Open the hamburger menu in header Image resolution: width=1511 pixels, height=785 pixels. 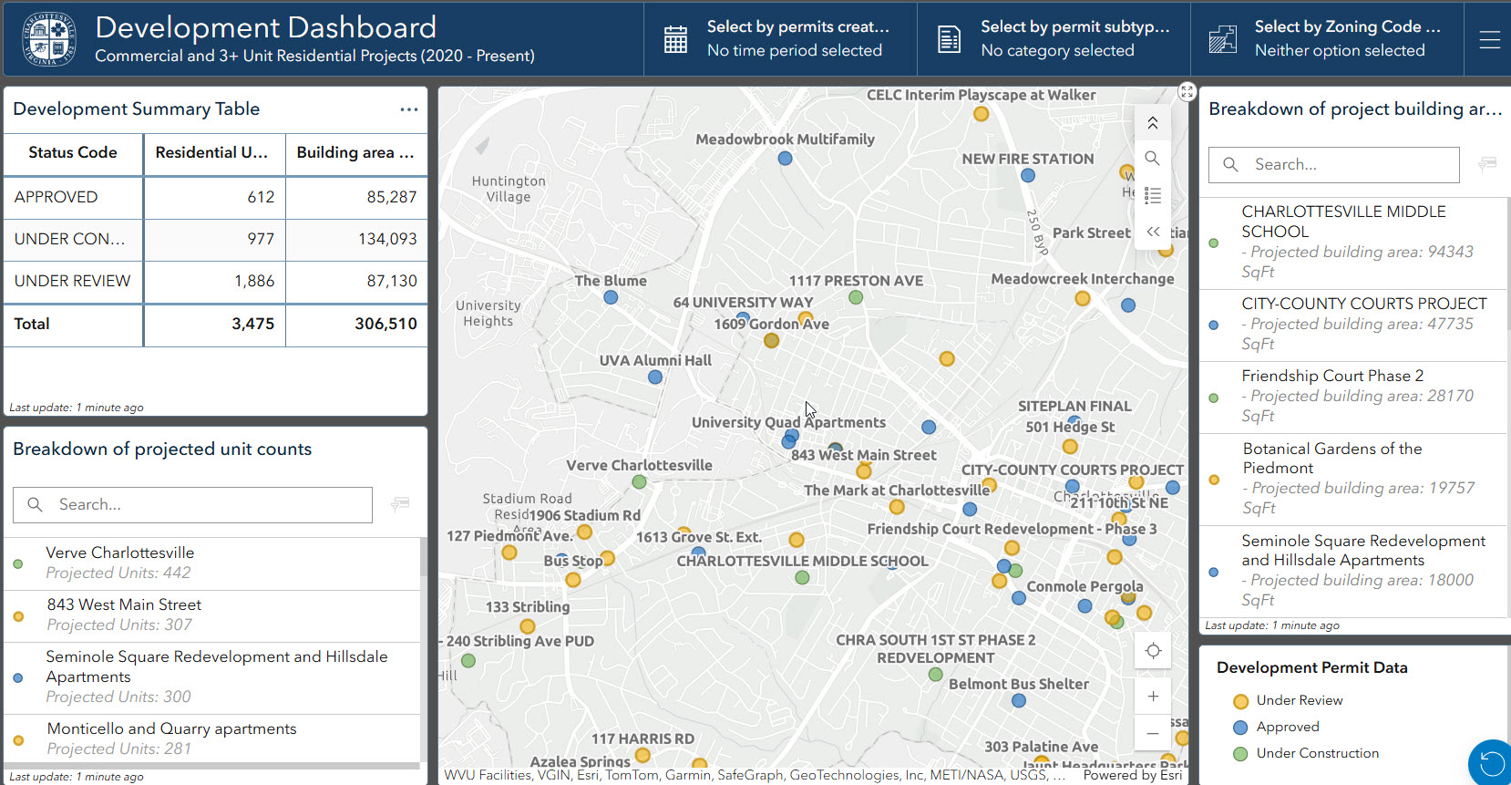pyautogui.click(x=1489, y=39)
